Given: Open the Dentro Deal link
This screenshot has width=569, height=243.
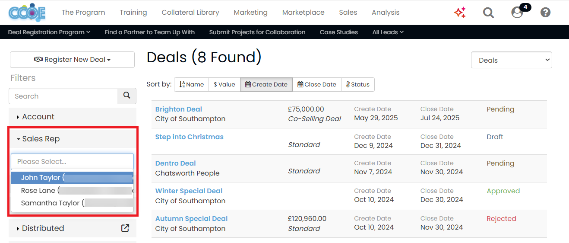Looking at the screenshot, I should click(176, 163).
